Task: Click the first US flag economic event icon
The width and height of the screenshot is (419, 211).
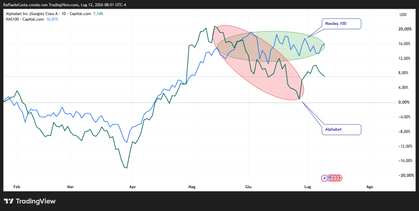Action: pyautogui.click(x=330, y=178)
